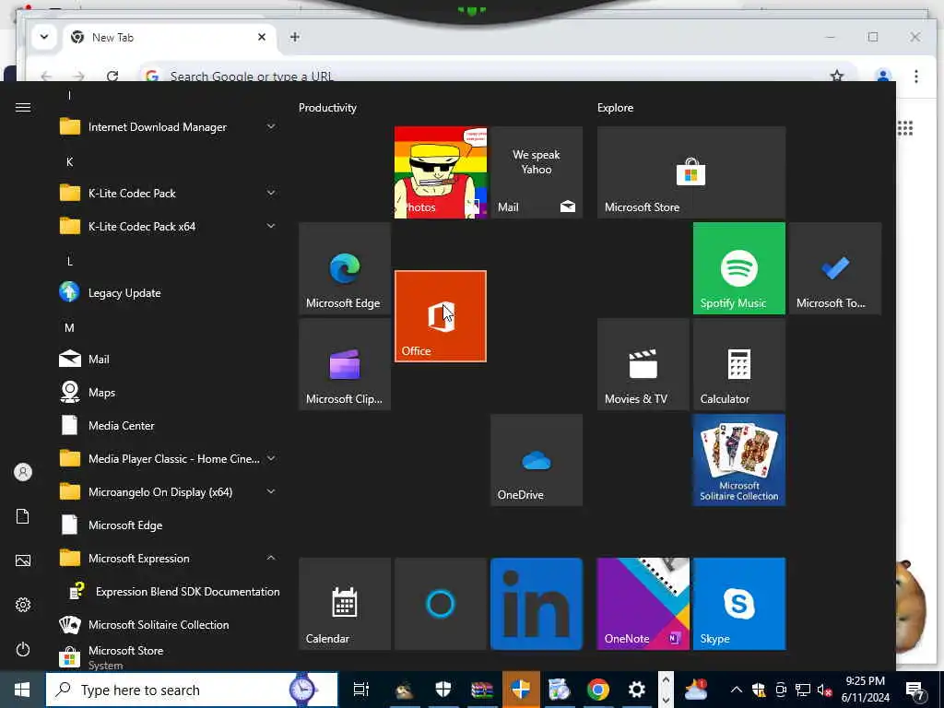Click the letter L section header
Screen dimensions: 944x708
pos(70,261)
